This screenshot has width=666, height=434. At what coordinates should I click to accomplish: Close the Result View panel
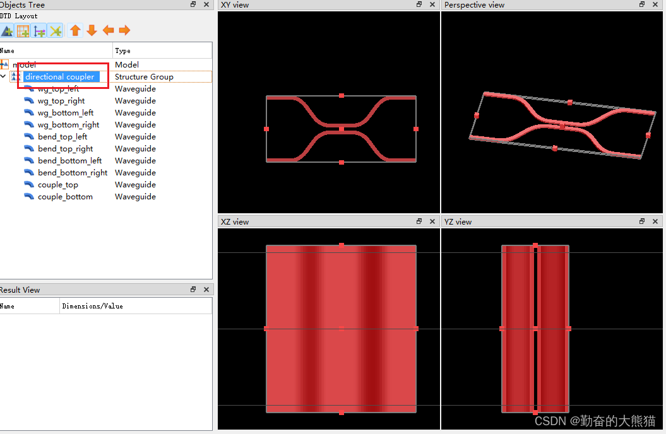(206, 290)
